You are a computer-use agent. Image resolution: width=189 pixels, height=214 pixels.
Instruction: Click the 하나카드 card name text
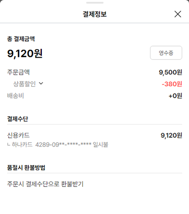[22, 145]
